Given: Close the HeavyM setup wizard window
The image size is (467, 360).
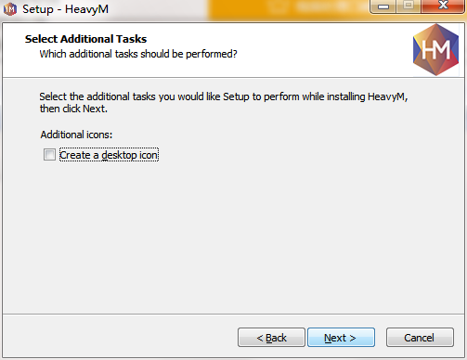Looking at the screenshot, I should [x=443, y=6].
